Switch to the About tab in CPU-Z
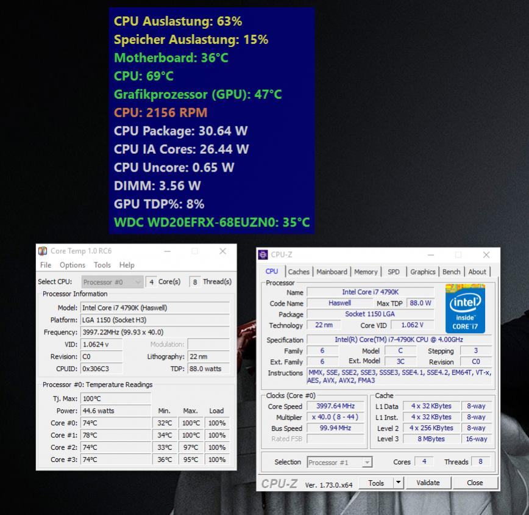The image size is (529, 515). pyautogui.click(x=477, y=272)
